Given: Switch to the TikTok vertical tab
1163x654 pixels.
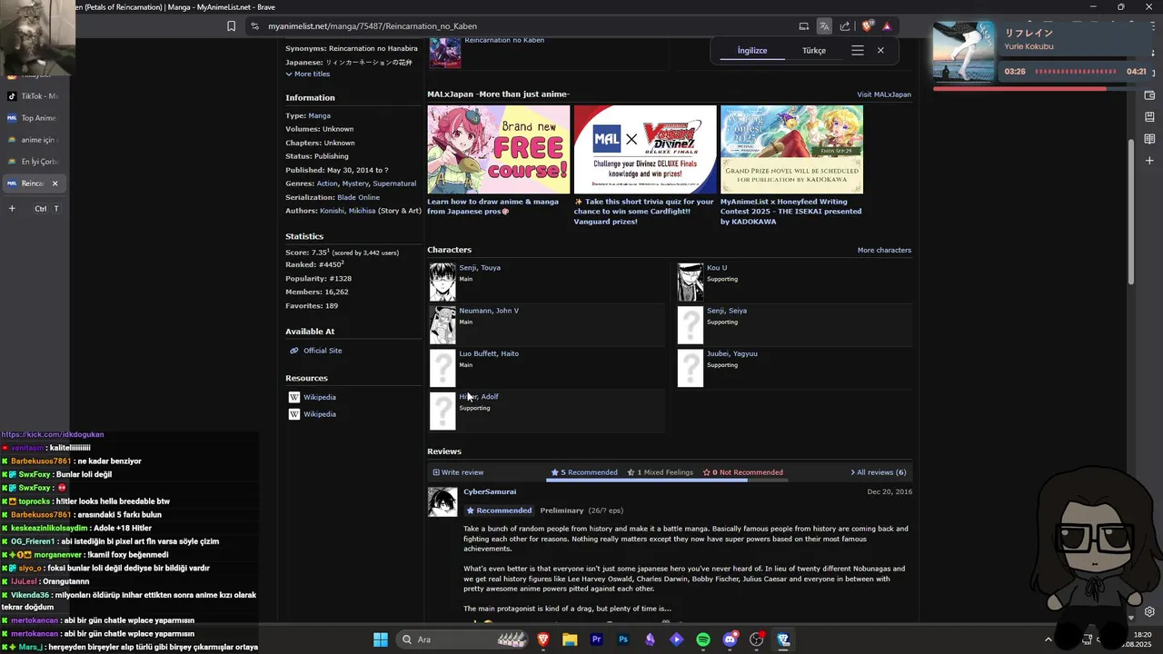Looking at the screenshot, I should (33, 96).
